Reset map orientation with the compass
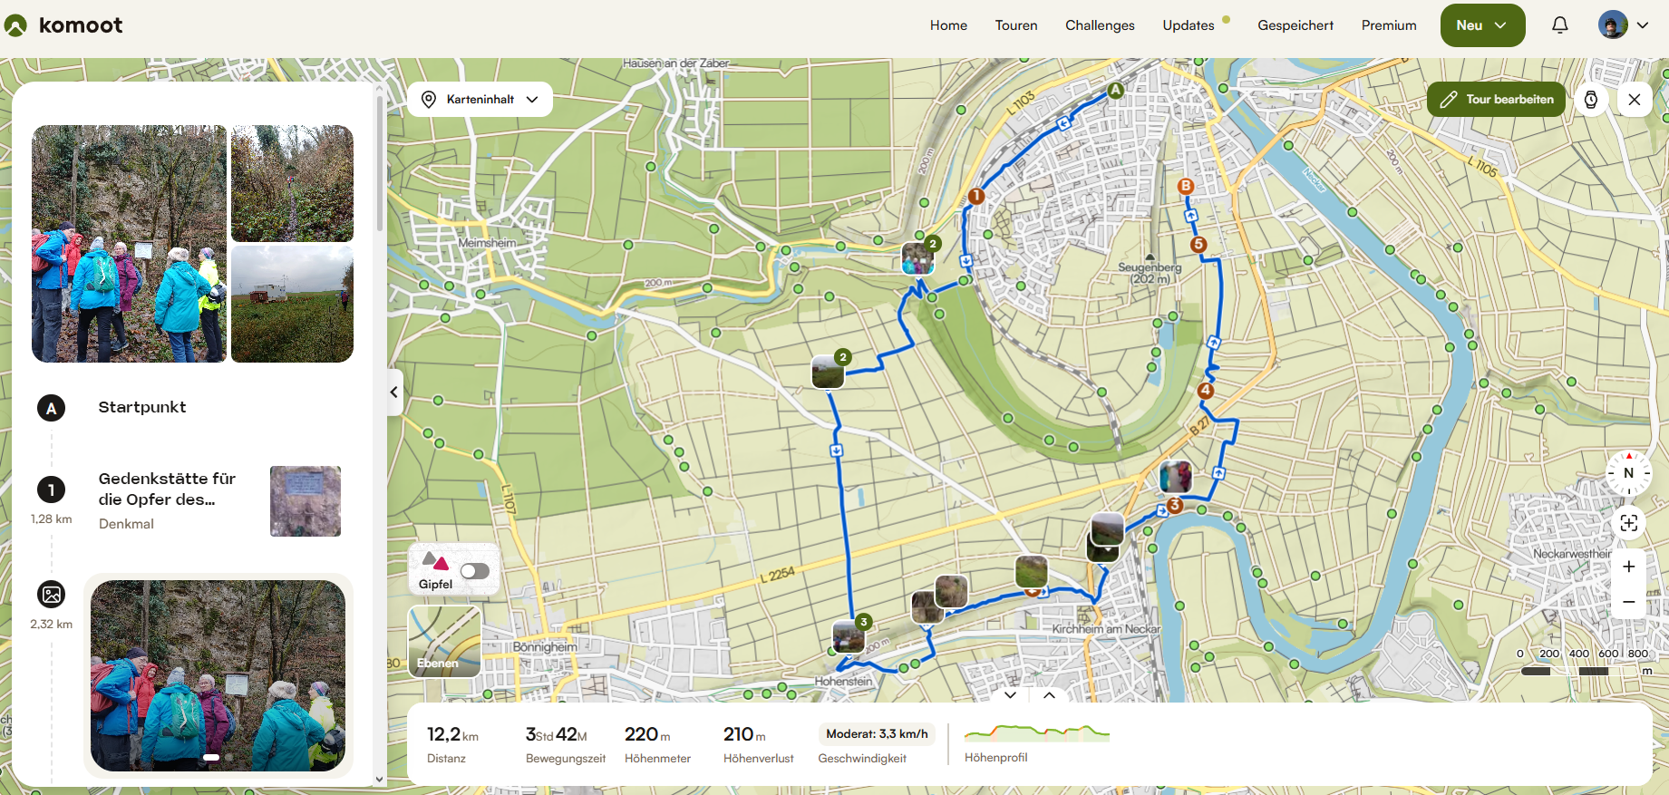1669x795 pixels. tap(1629, 473)
